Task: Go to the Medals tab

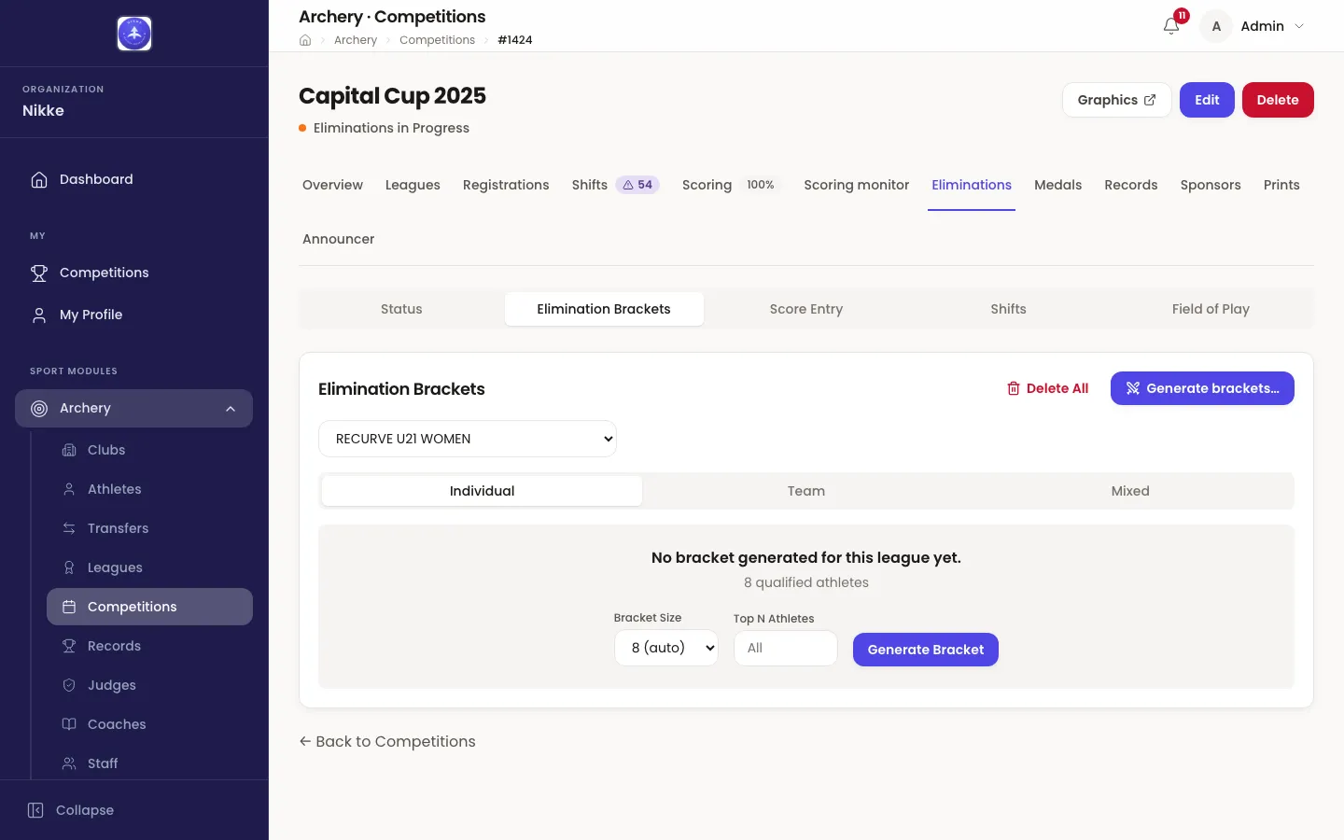Action: coord(1057,185)
